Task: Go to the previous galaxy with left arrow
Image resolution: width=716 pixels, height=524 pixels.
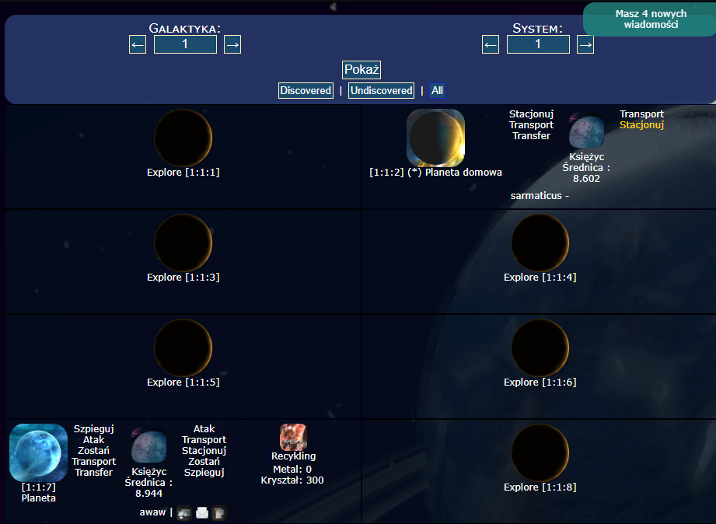Action: (138, 45)
